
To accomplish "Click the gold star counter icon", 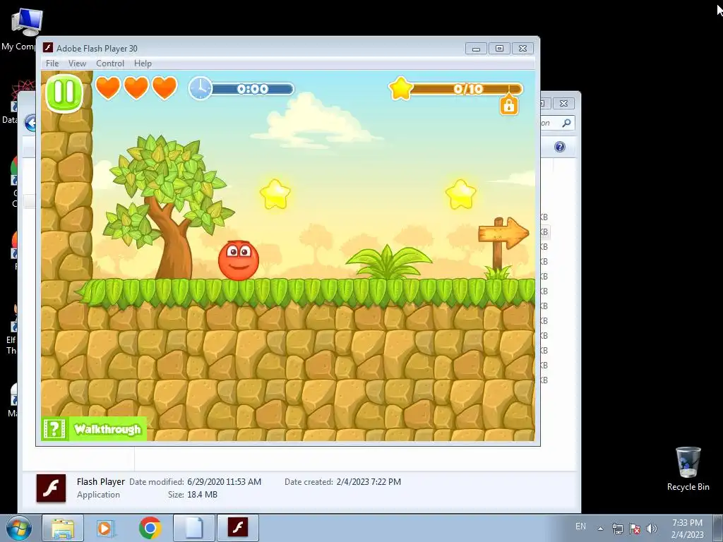I will pyautogui.click(x=401, y=88).
